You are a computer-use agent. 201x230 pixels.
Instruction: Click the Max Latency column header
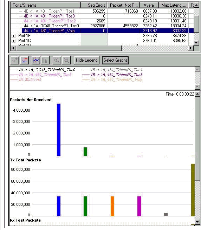tap(174, 5)
